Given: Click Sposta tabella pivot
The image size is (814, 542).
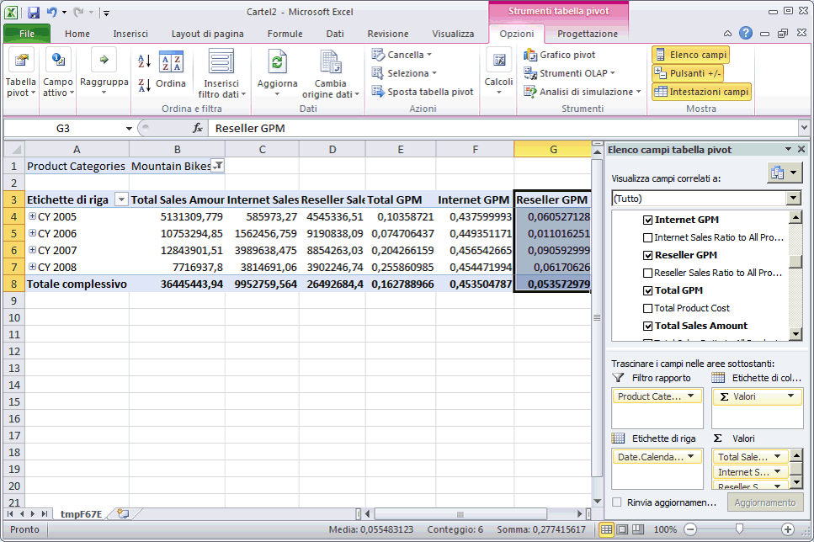Looking at the screenshot, I should [x=423, y=92].
